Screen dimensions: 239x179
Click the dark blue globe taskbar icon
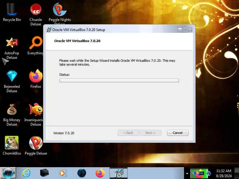82,173
